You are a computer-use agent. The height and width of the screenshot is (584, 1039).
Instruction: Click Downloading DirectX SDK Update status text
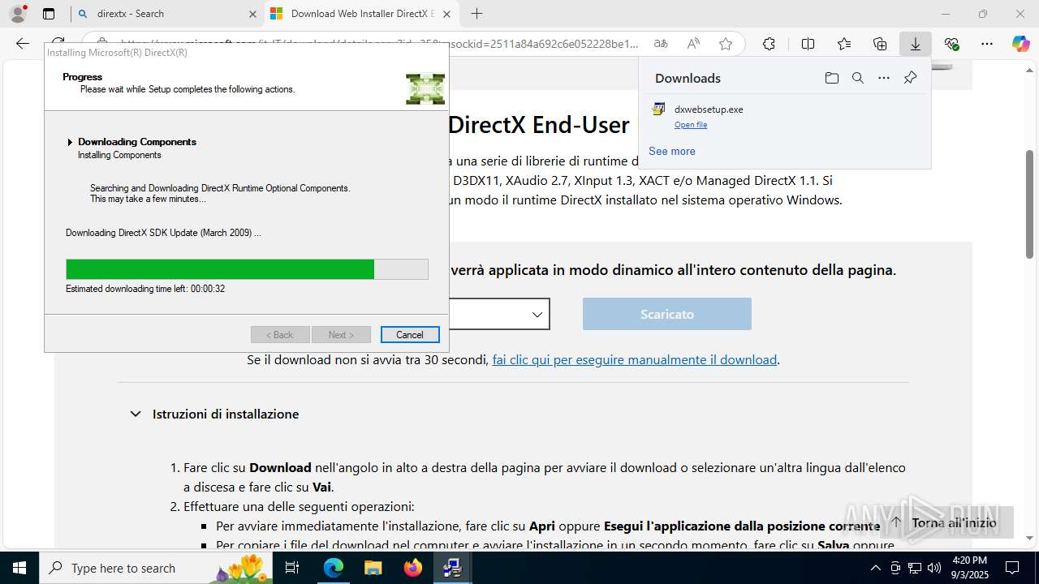pos(163,233)
